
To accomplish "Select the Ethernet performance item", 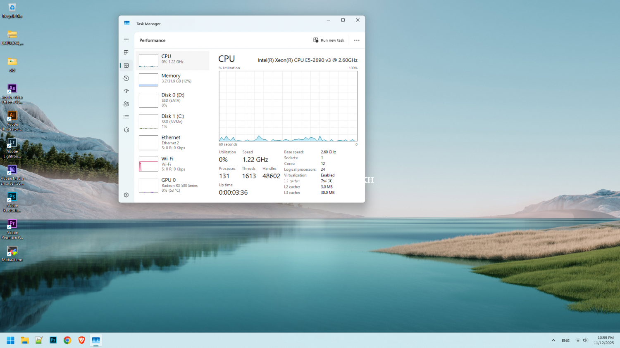I will pos(172,143).
